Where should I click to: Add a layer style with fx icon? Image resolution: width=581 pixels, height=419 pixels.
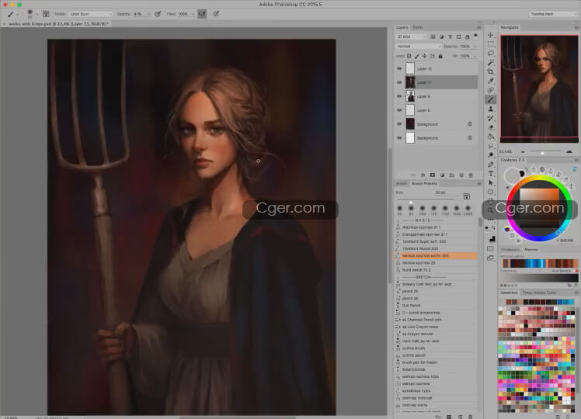pos(423,175)
